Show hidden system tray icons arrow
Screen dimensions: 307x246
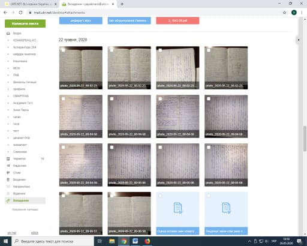tap(249, 241)
